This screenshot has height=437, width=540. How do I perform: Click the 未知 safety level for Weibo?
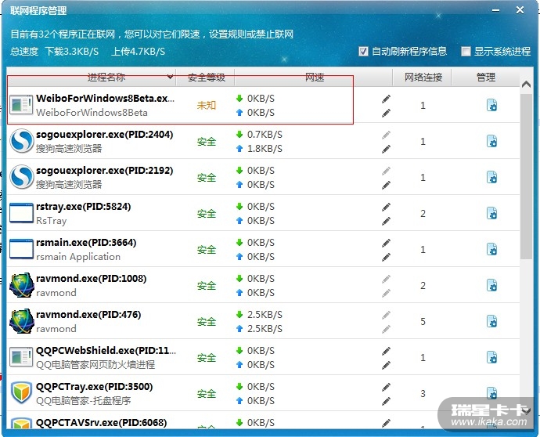click(x=207, y=106)
